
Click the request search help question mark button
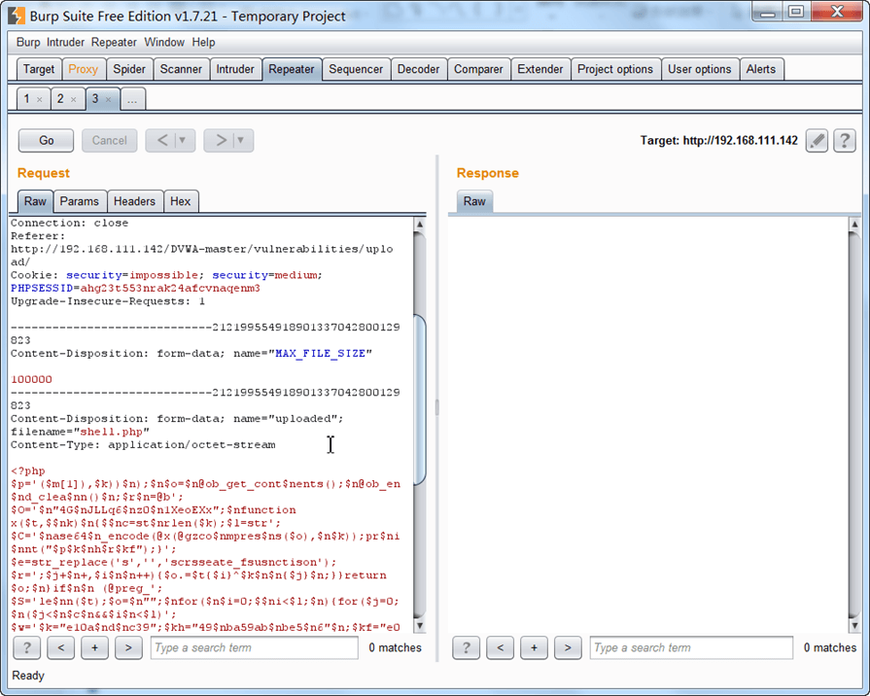[26, 647]
